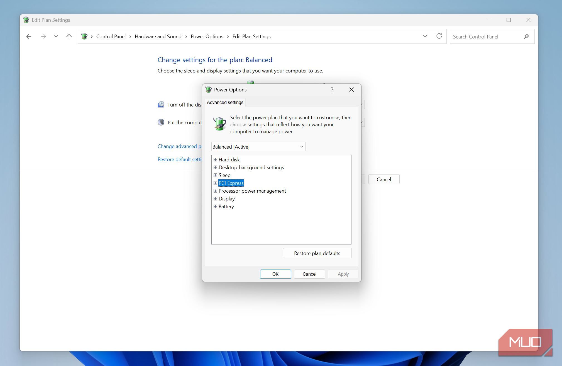Expand the Battery node

215,206
